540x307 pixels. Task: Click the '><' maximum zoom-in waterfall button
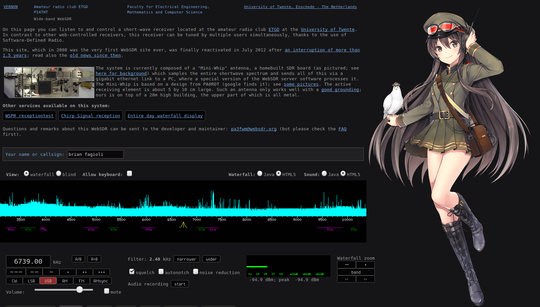(x=347, y=279)
